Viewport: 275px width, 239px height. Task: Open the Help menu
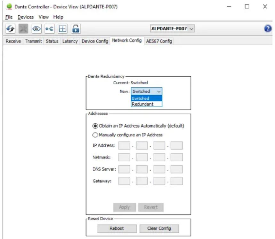(58, 17)
